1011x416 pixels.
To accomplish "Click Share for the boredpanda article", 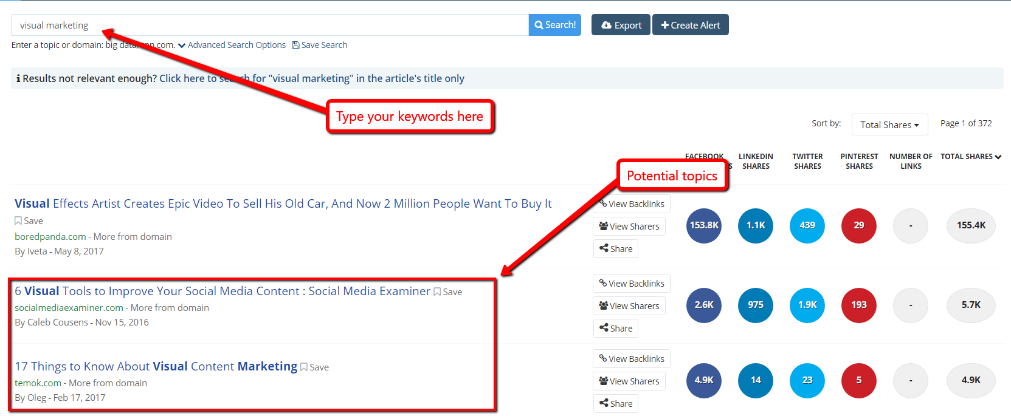I will click(x=616, y=249).
